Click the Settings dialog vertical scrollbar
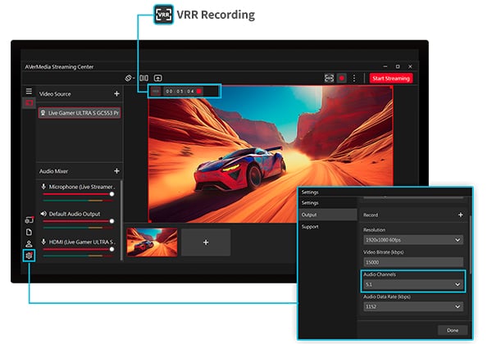This screenshot has width=492, height=344. coord(470,244)
